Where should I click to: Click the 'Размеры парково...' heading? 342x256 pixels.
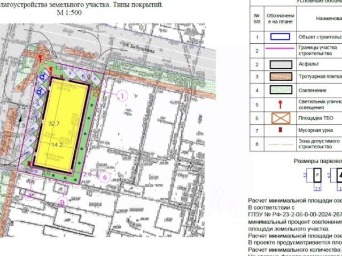coord(318,161)
